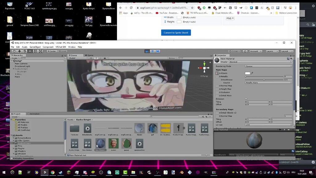Click the Step button in the toolbar
Screen dimensions: 316x178
pos(158,51)
